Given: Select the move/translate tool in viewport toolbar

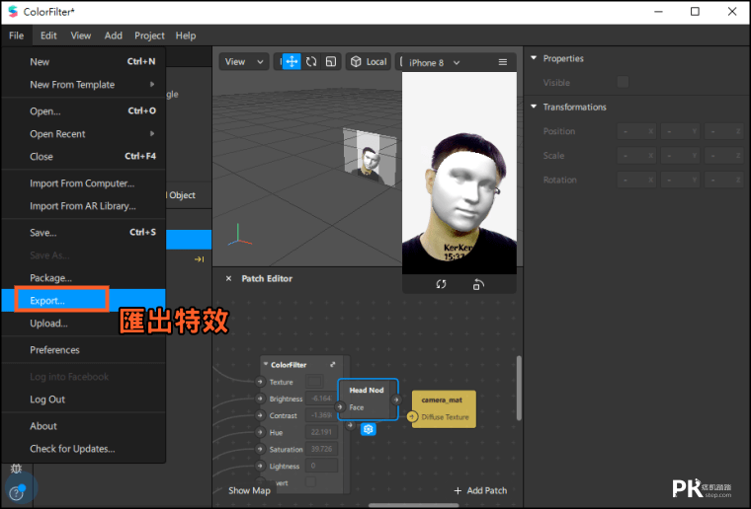Looking at the screenshot, I should 292,62.
